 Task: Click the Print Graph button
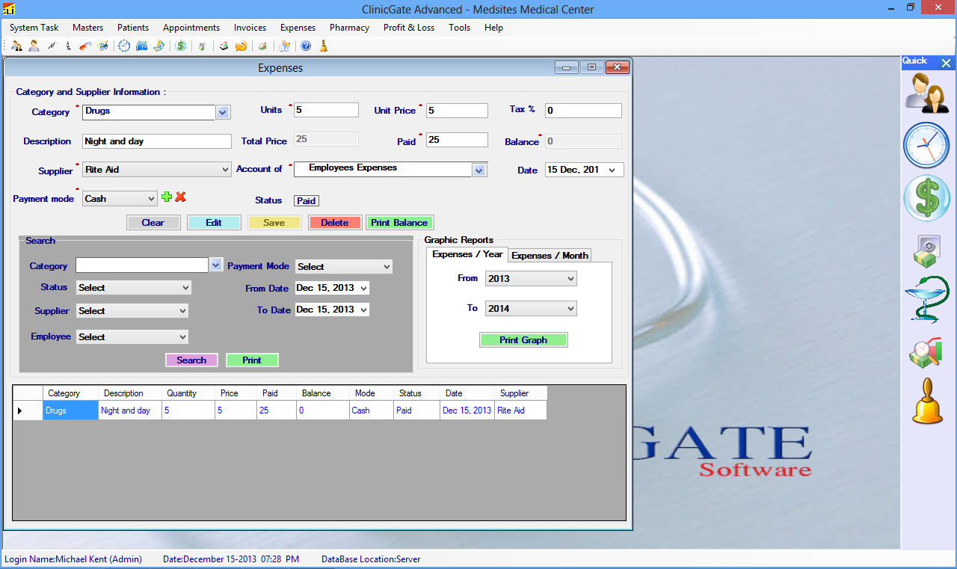pos(523,340)
